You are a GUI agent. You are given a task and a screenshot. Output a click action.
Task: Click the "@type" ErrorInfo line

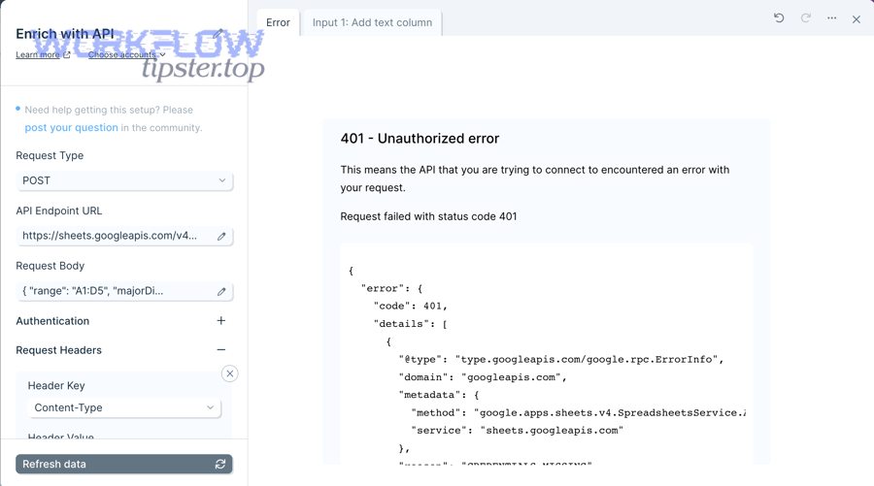pyautogui.click(x=560, y=359)
